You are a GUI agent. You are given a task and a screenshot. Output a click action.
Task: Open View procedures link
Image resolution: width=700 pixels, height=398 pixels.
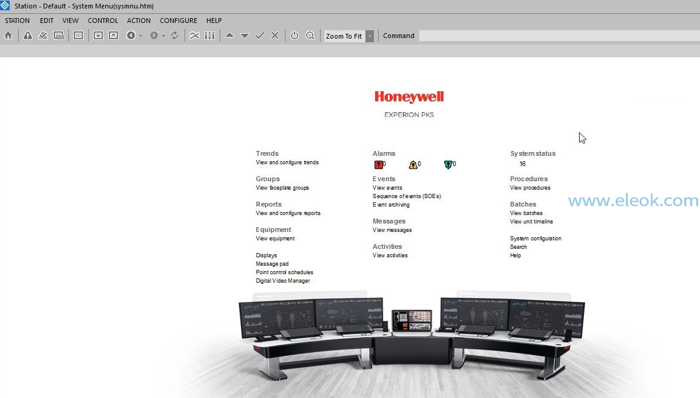(530, 188)
